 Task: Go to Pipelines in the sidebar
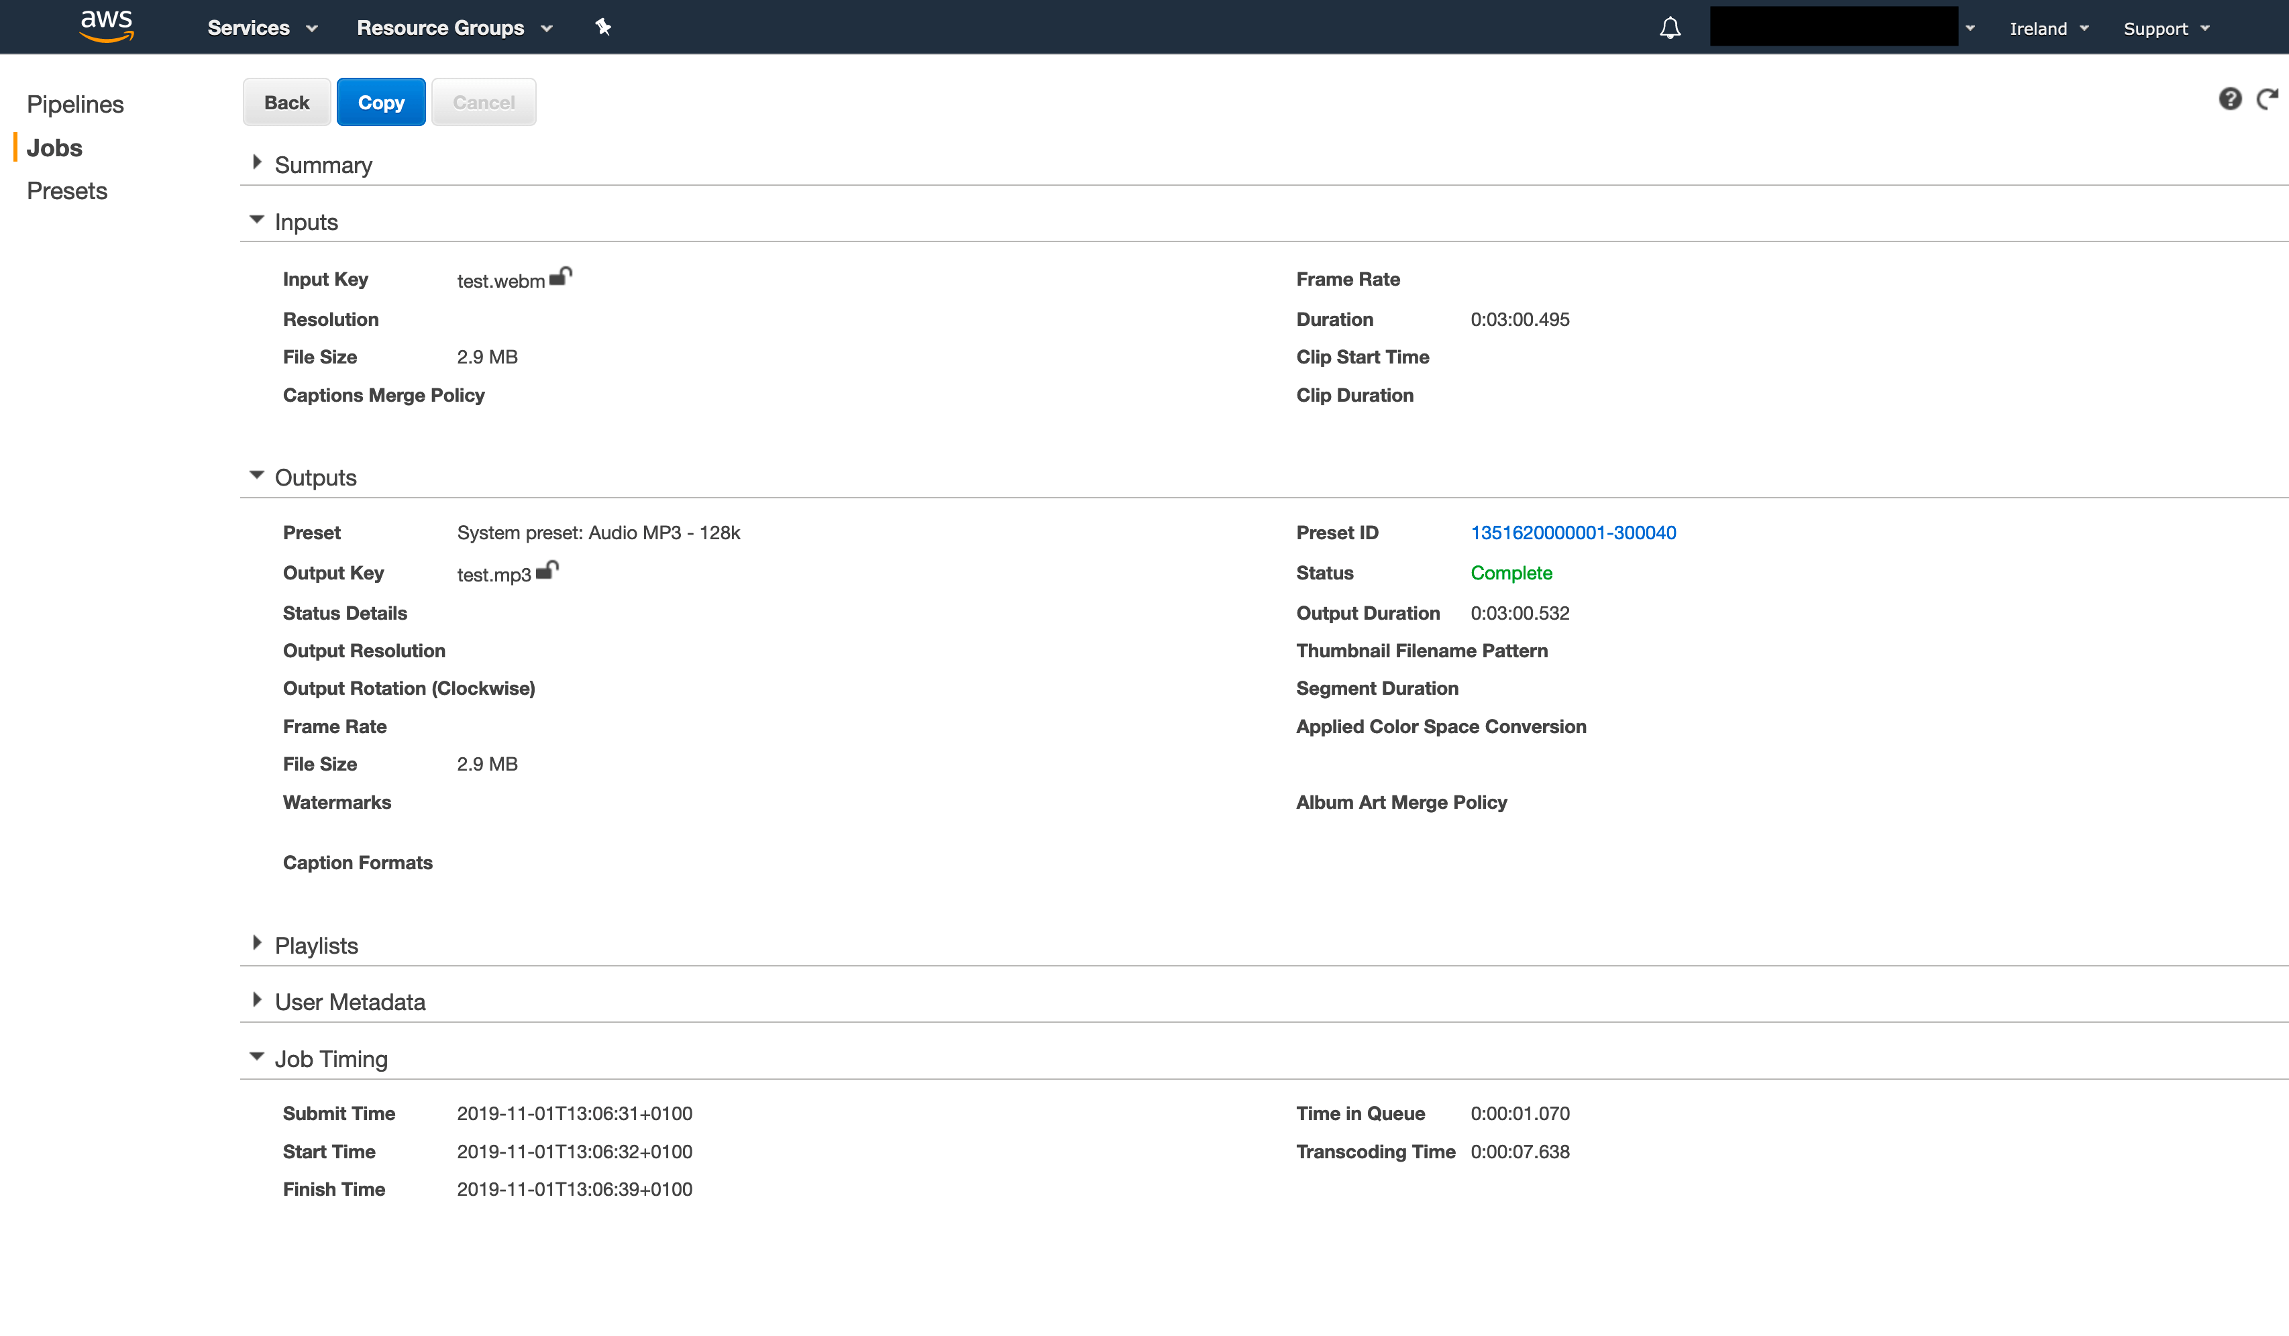tap(75, 105)
